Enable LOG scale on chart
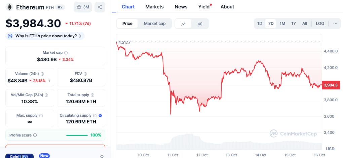Viewport: 343px width, 158px height. click(x=320, y=24)
